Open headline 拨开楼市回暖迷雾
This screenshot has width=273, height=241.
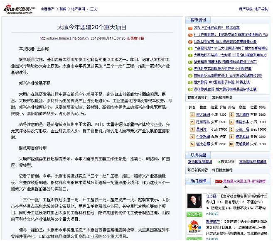[x=225, y=62]
